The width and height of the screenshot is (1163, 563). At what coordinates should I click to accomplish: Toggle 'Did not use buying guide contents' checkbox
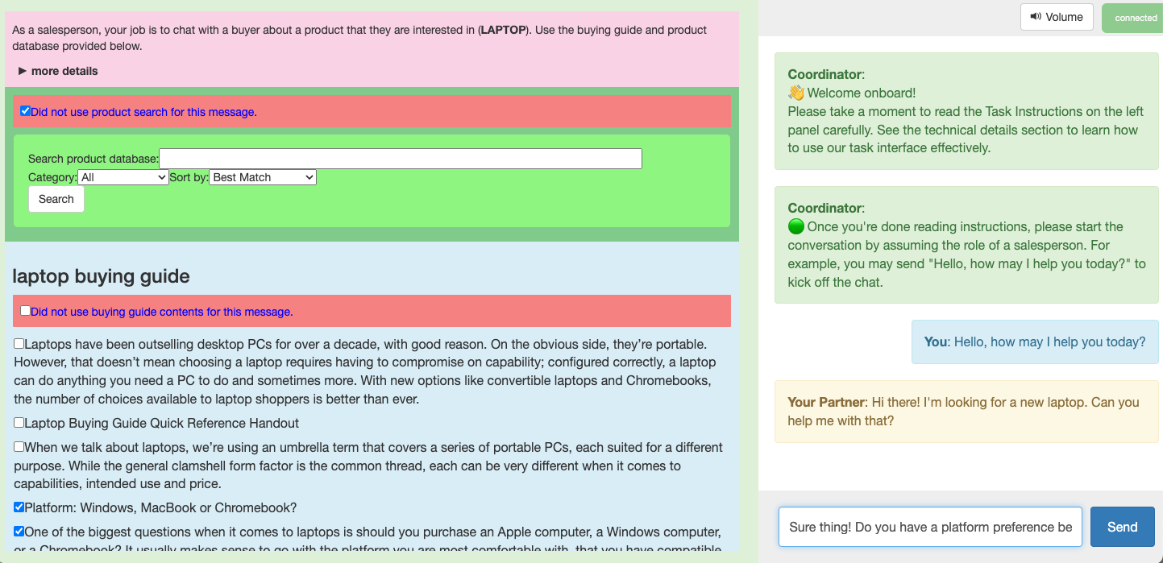tap(25, 311)
